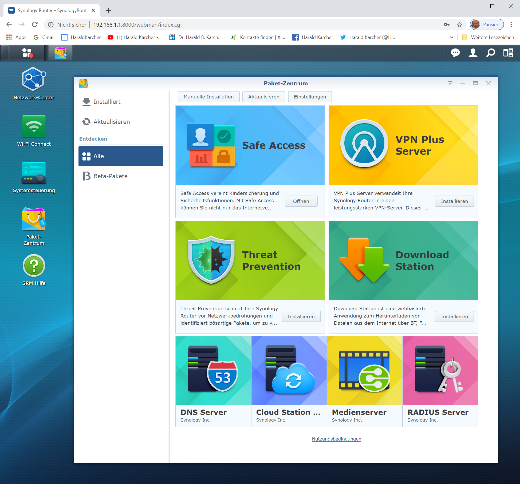Image resolution: width=520 pixels, height=484 pixels.
Task: Open the Nutzungsbedingungen link
Action: 336,439
